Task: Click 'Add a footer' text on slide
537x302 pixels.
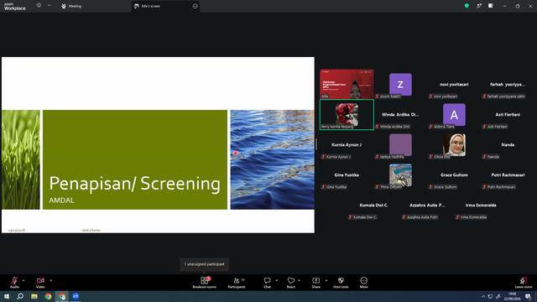Action: click(91, 230)
